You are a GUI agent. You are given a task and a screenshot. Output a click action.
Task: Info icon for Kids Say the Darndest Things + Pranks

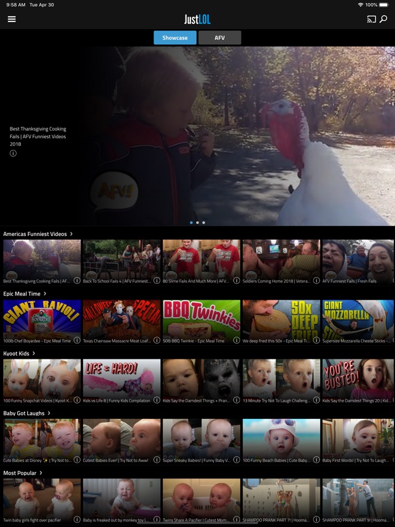pos(237,400)
